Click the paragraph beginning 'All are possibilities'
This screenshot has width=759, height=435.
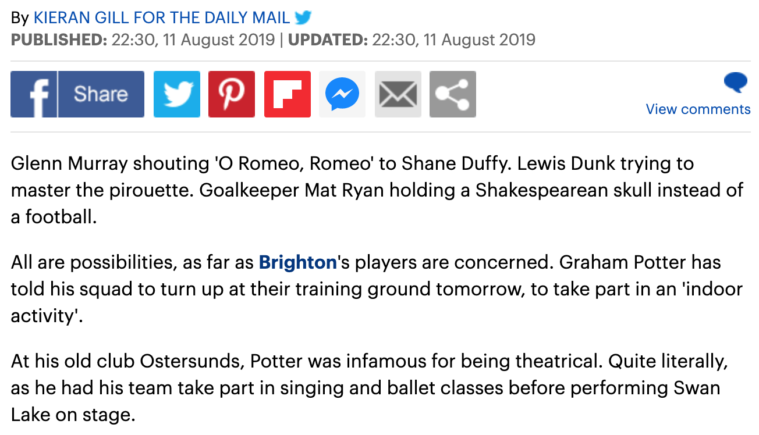[377, 289]
